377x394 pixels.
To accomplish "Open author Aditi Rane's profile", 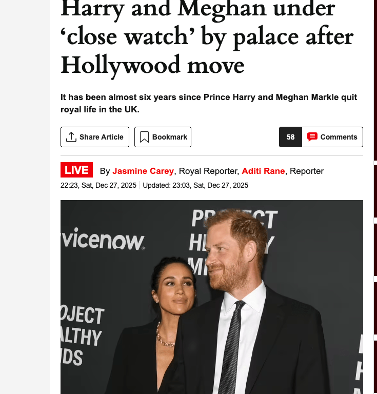I will click(x=263, y=171).
